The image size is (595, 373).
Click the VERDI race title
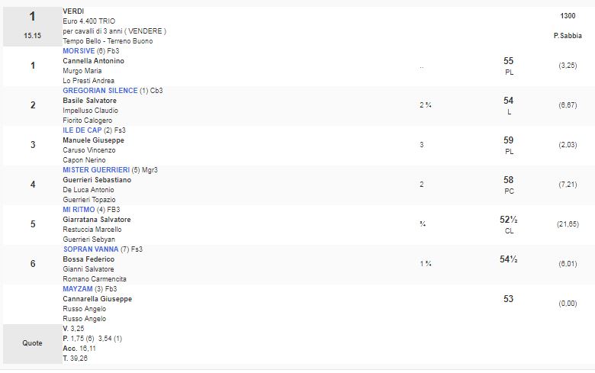[x=73, y=11]
